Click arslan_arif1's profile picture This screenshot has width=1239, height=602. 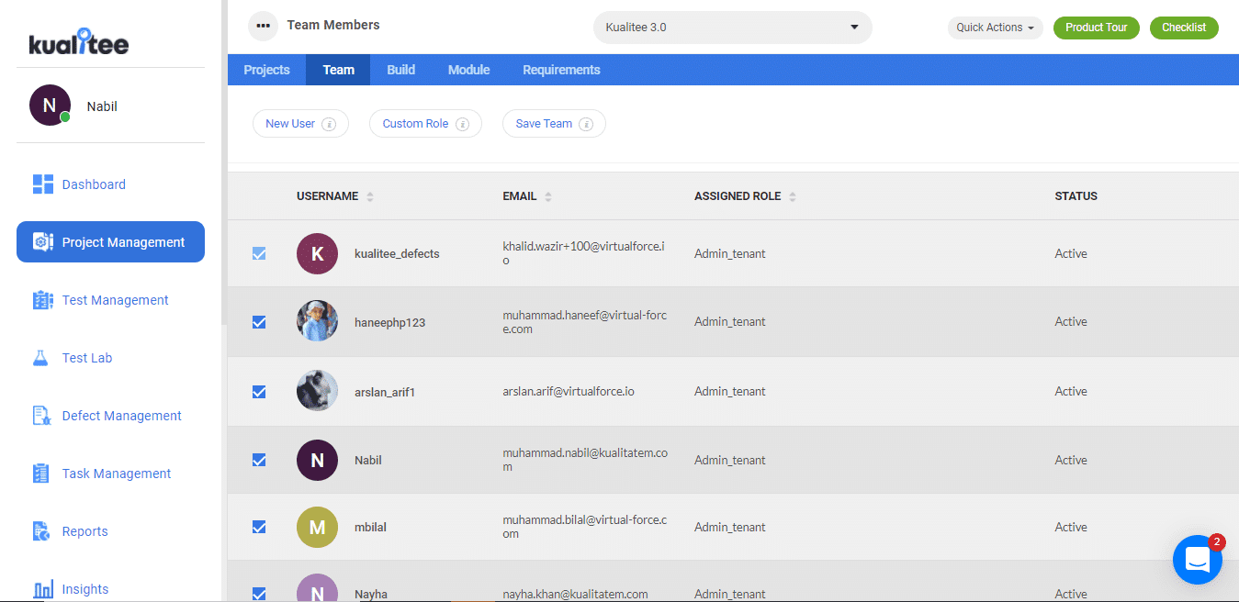[317, 390]
